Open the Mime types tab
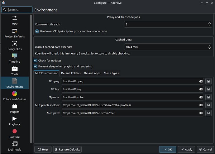Screen dimensions: 215x154 [111, 73]
